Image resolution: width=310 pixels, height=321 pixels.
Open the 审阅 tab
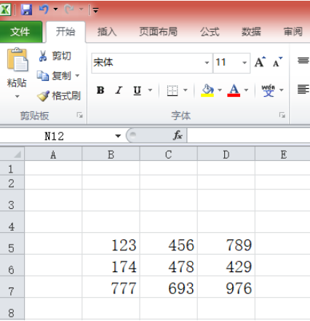tap(293, 32)
